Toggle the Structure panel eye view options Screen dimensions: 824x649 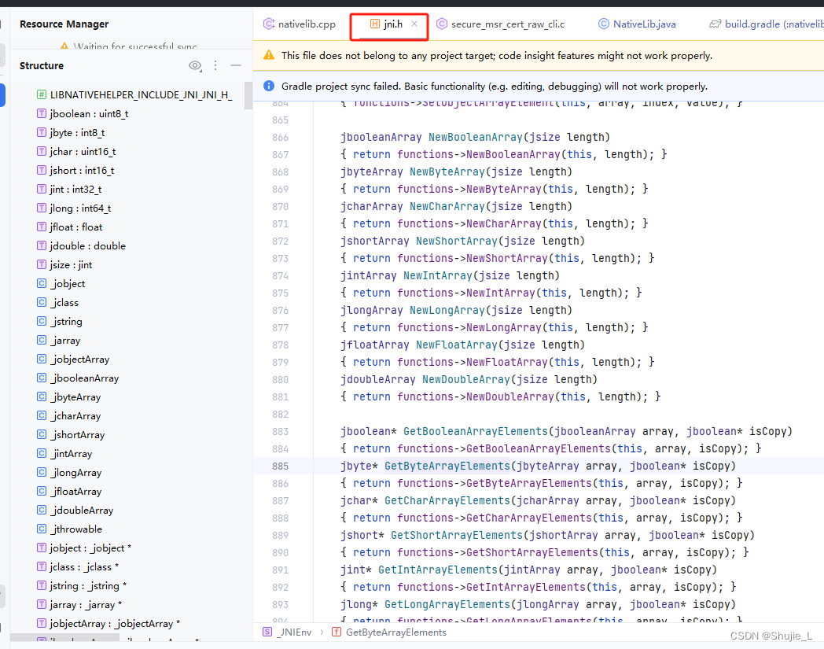click(x=195, y=65)
